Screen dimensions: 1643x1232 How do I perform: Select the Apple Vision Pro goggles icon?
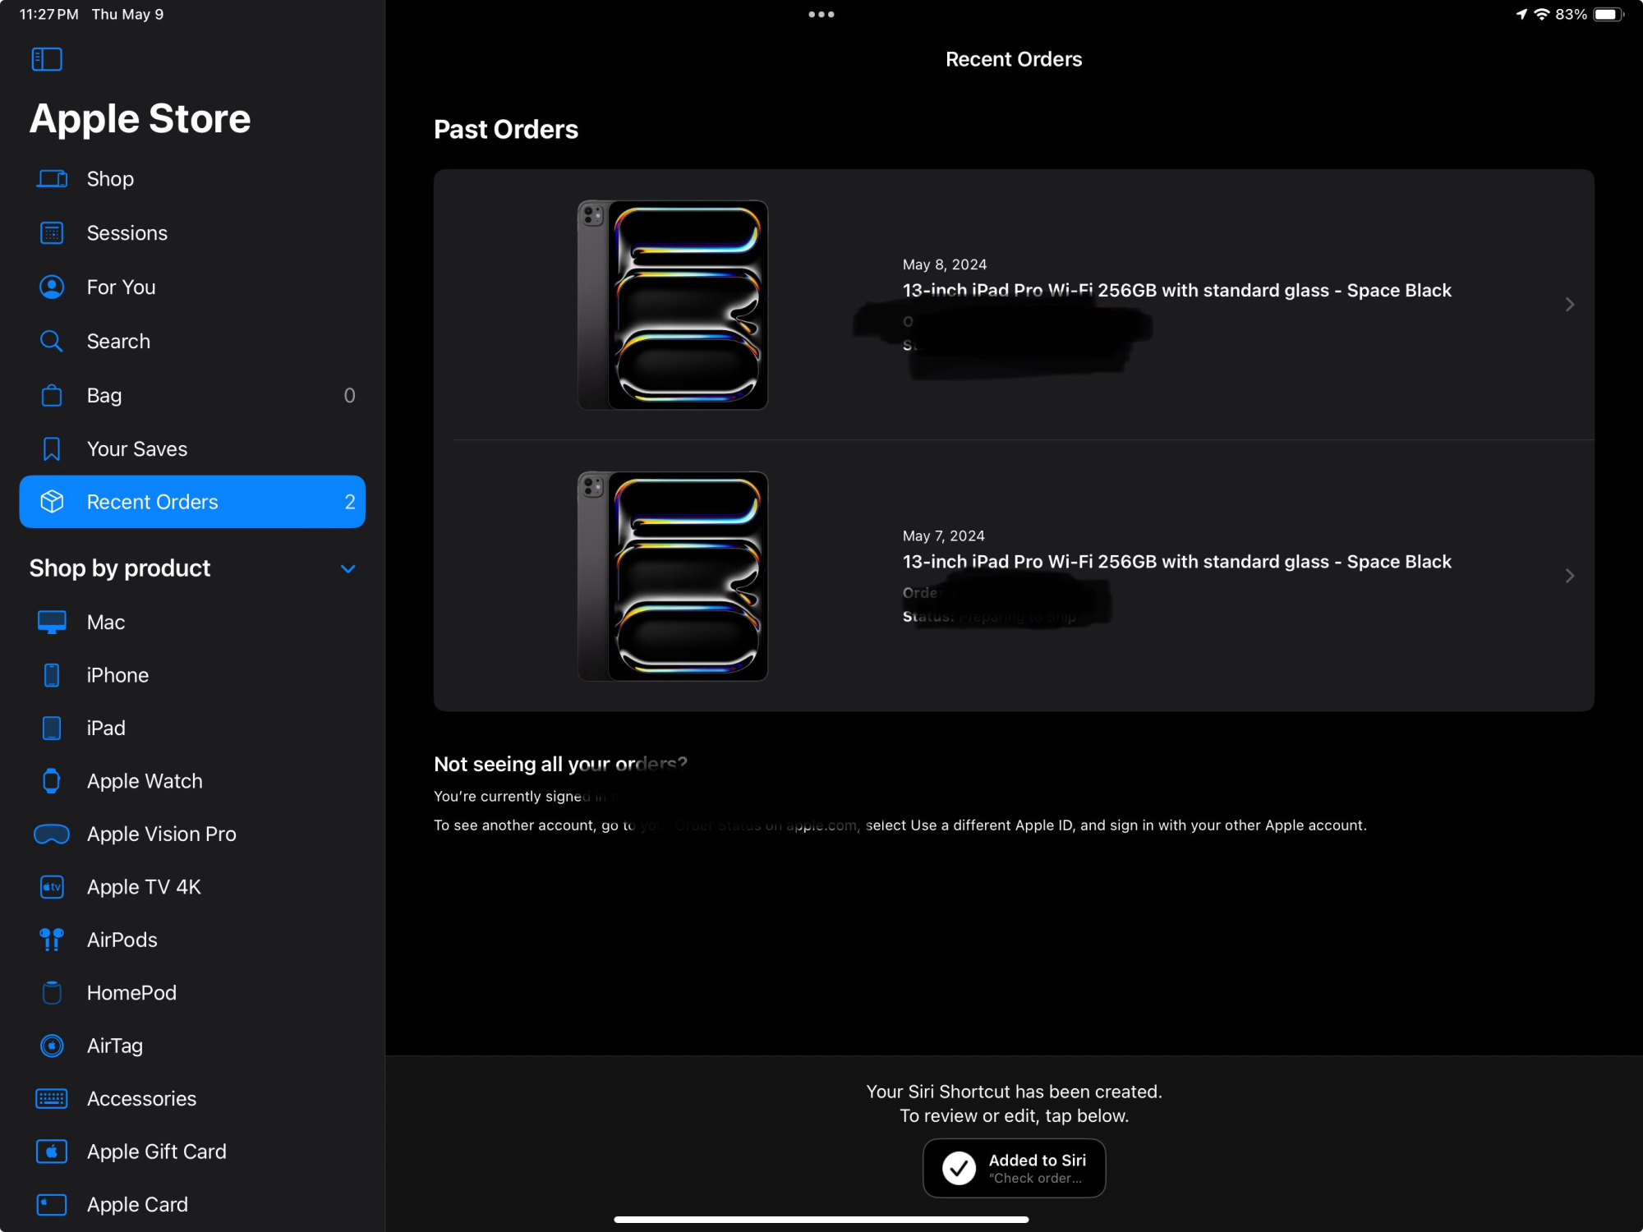(x=52, y=834)
